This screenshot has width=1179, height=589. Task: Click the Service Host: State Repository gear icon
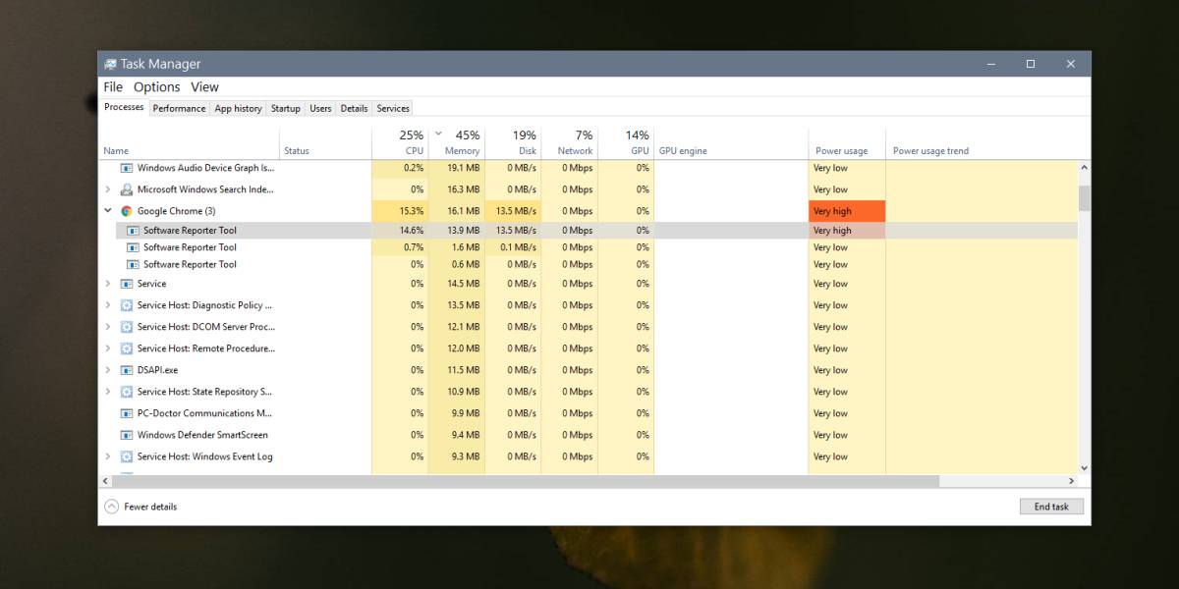pos(127,392)
